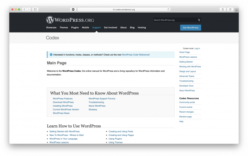Open Getting Started sidebar link
The image size is (248, 156).
pyautogui.click(x=186, y=62)
